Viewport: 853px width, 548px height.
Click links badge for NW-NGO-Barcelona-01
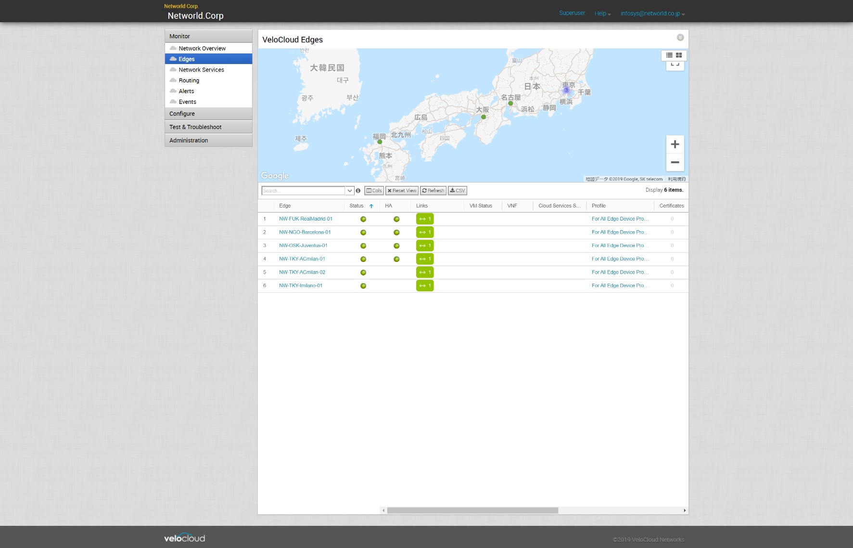(x=425, y=232)
